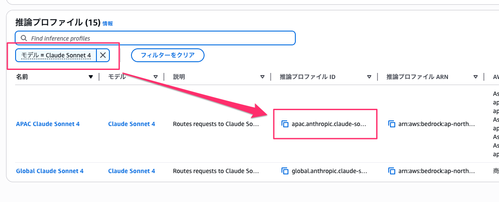499x202 pixels.
Task: Click the search magnifier icon
Action: click(24, 38)
